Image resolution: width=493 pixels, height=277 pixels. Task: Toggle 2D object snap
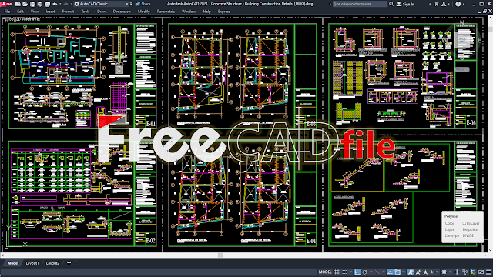(397, 272)
